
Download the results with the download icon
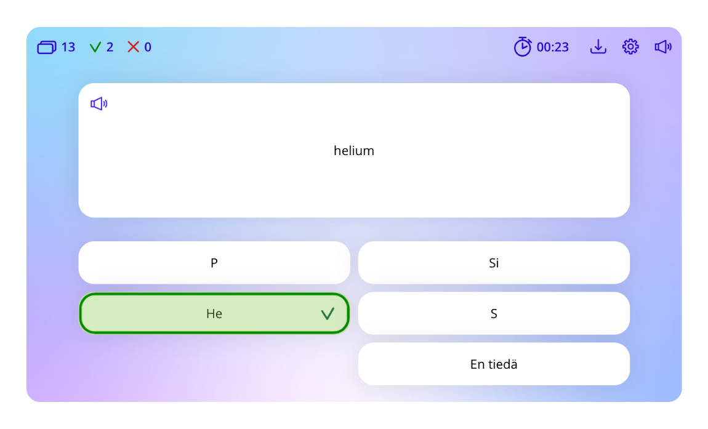click(598, 47)
